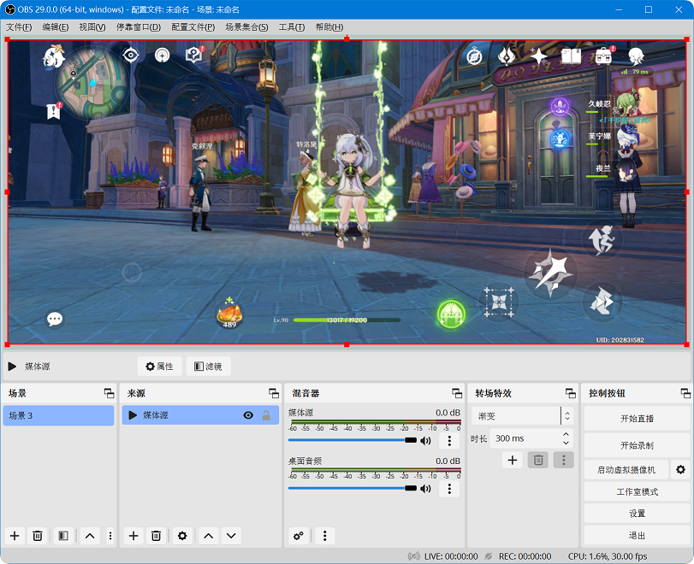Open virtual camera settings gear
694x564 pixels.
(x=680, y=469)
